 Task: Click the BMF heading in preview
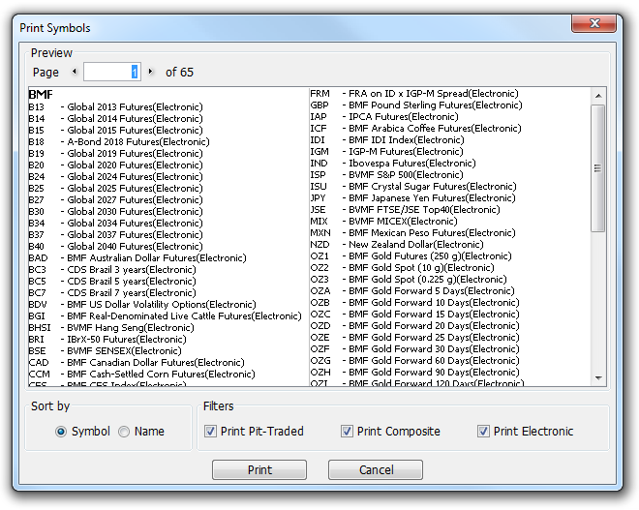[x=41, y=95]
